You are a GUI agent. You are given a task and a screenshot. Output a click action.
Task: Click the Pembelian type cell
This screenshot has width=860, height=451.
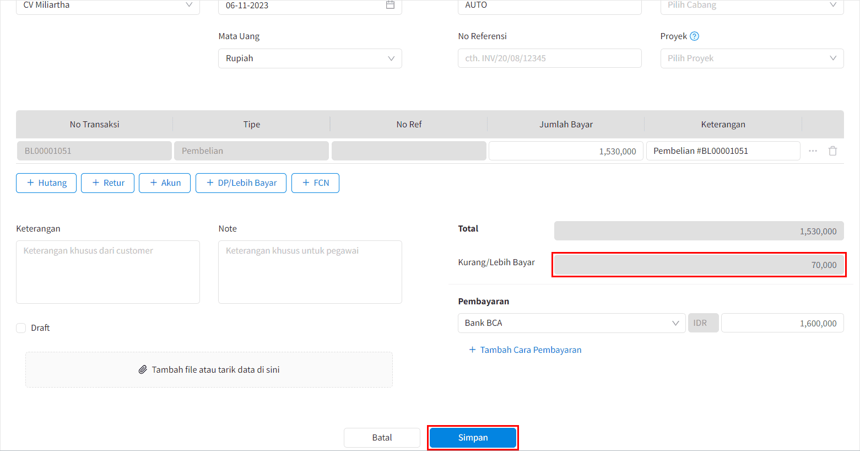(x=252, y=151)
